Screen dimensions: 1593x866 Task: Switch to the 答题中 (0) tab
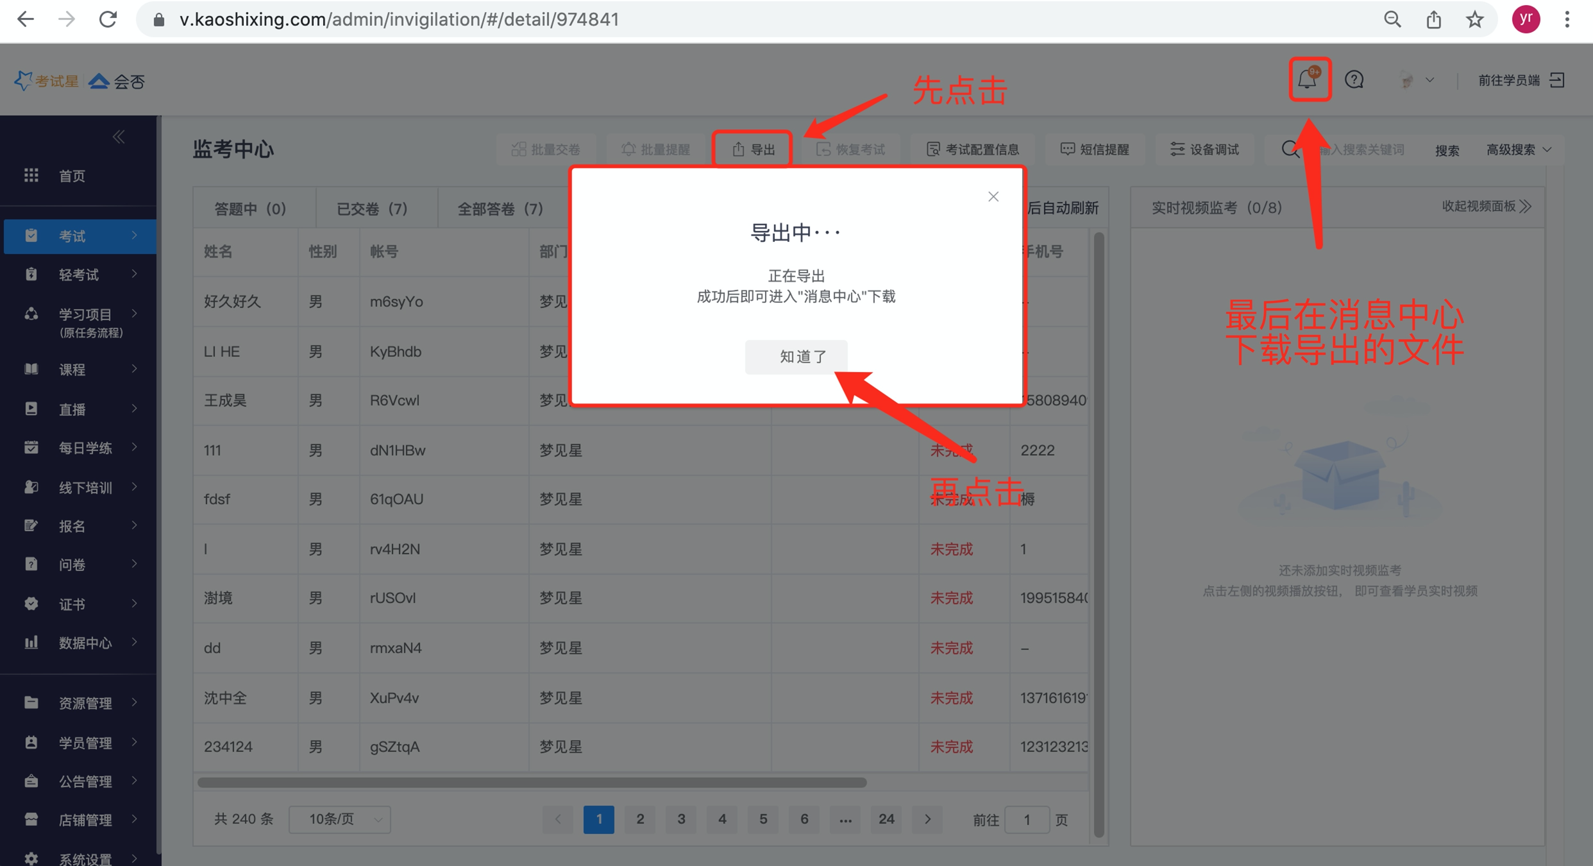pos(250,208)
